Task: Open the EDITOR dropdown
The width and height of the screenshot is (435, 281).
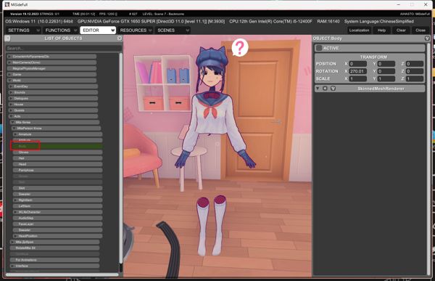Action: [x=98, y=30]
